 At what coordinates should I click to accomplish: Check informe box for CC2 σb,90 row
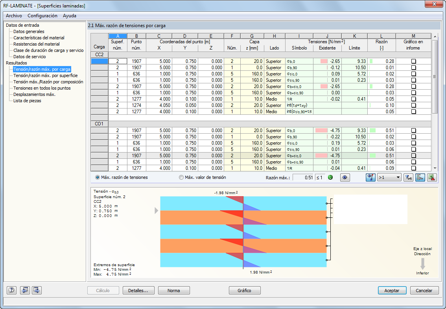click(x=414, y=68)
